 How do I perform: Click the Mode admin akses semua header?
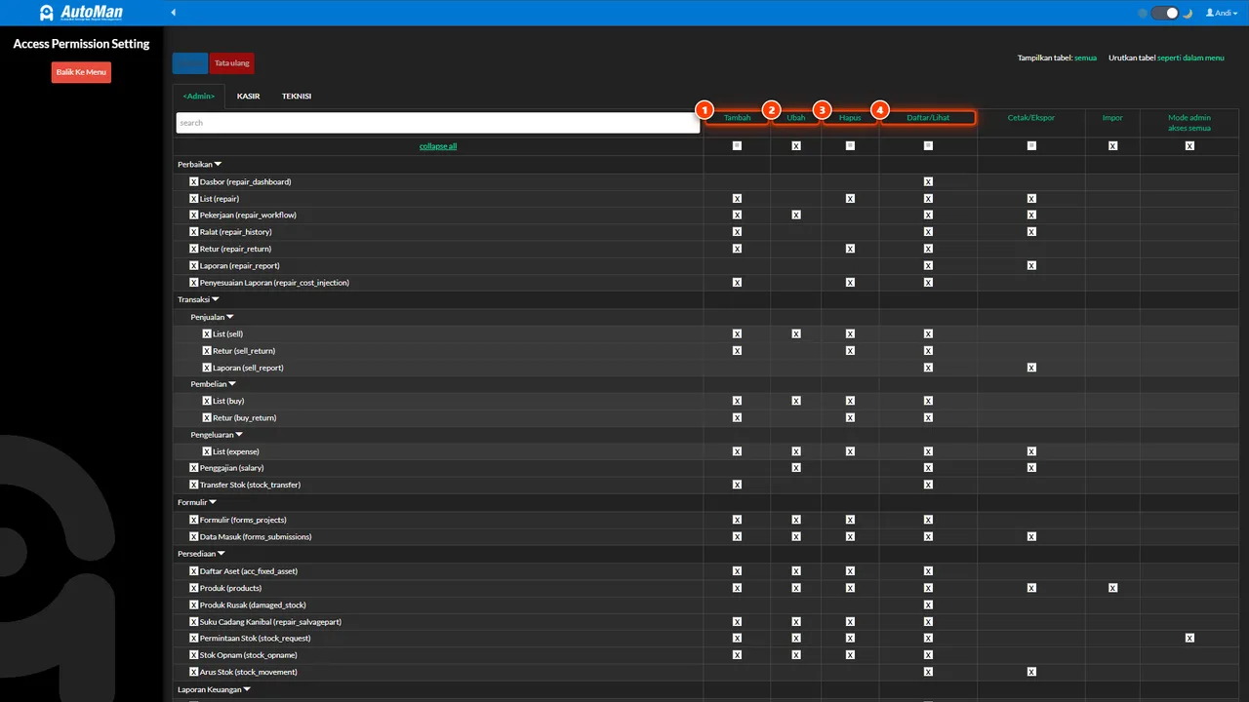pyautogui.click(x=1189, y=123)
